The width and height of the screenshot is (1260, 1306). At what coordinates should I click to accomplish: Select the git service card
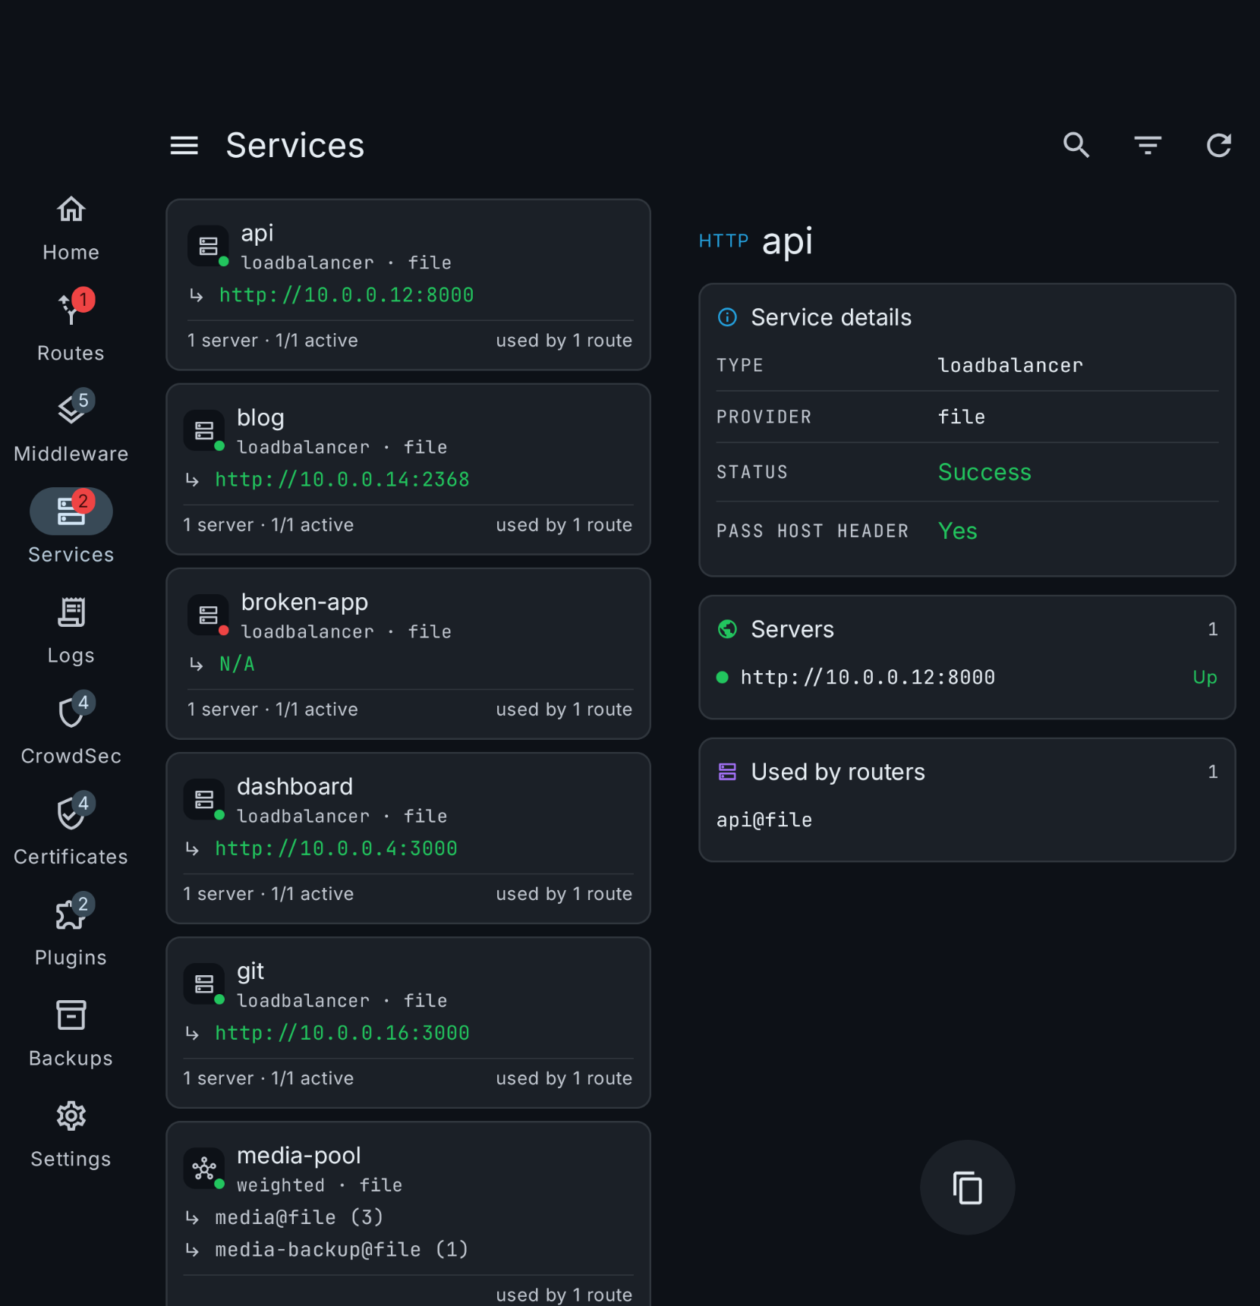coord(408,1022)
